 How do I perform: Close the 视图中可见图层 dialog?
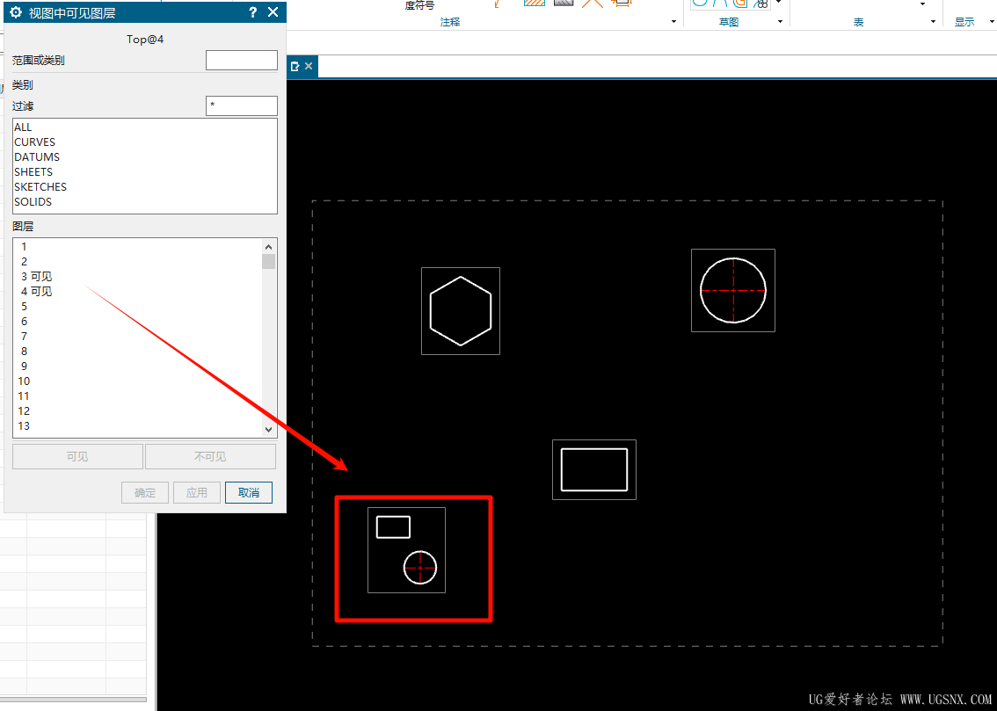click(273, 12)
